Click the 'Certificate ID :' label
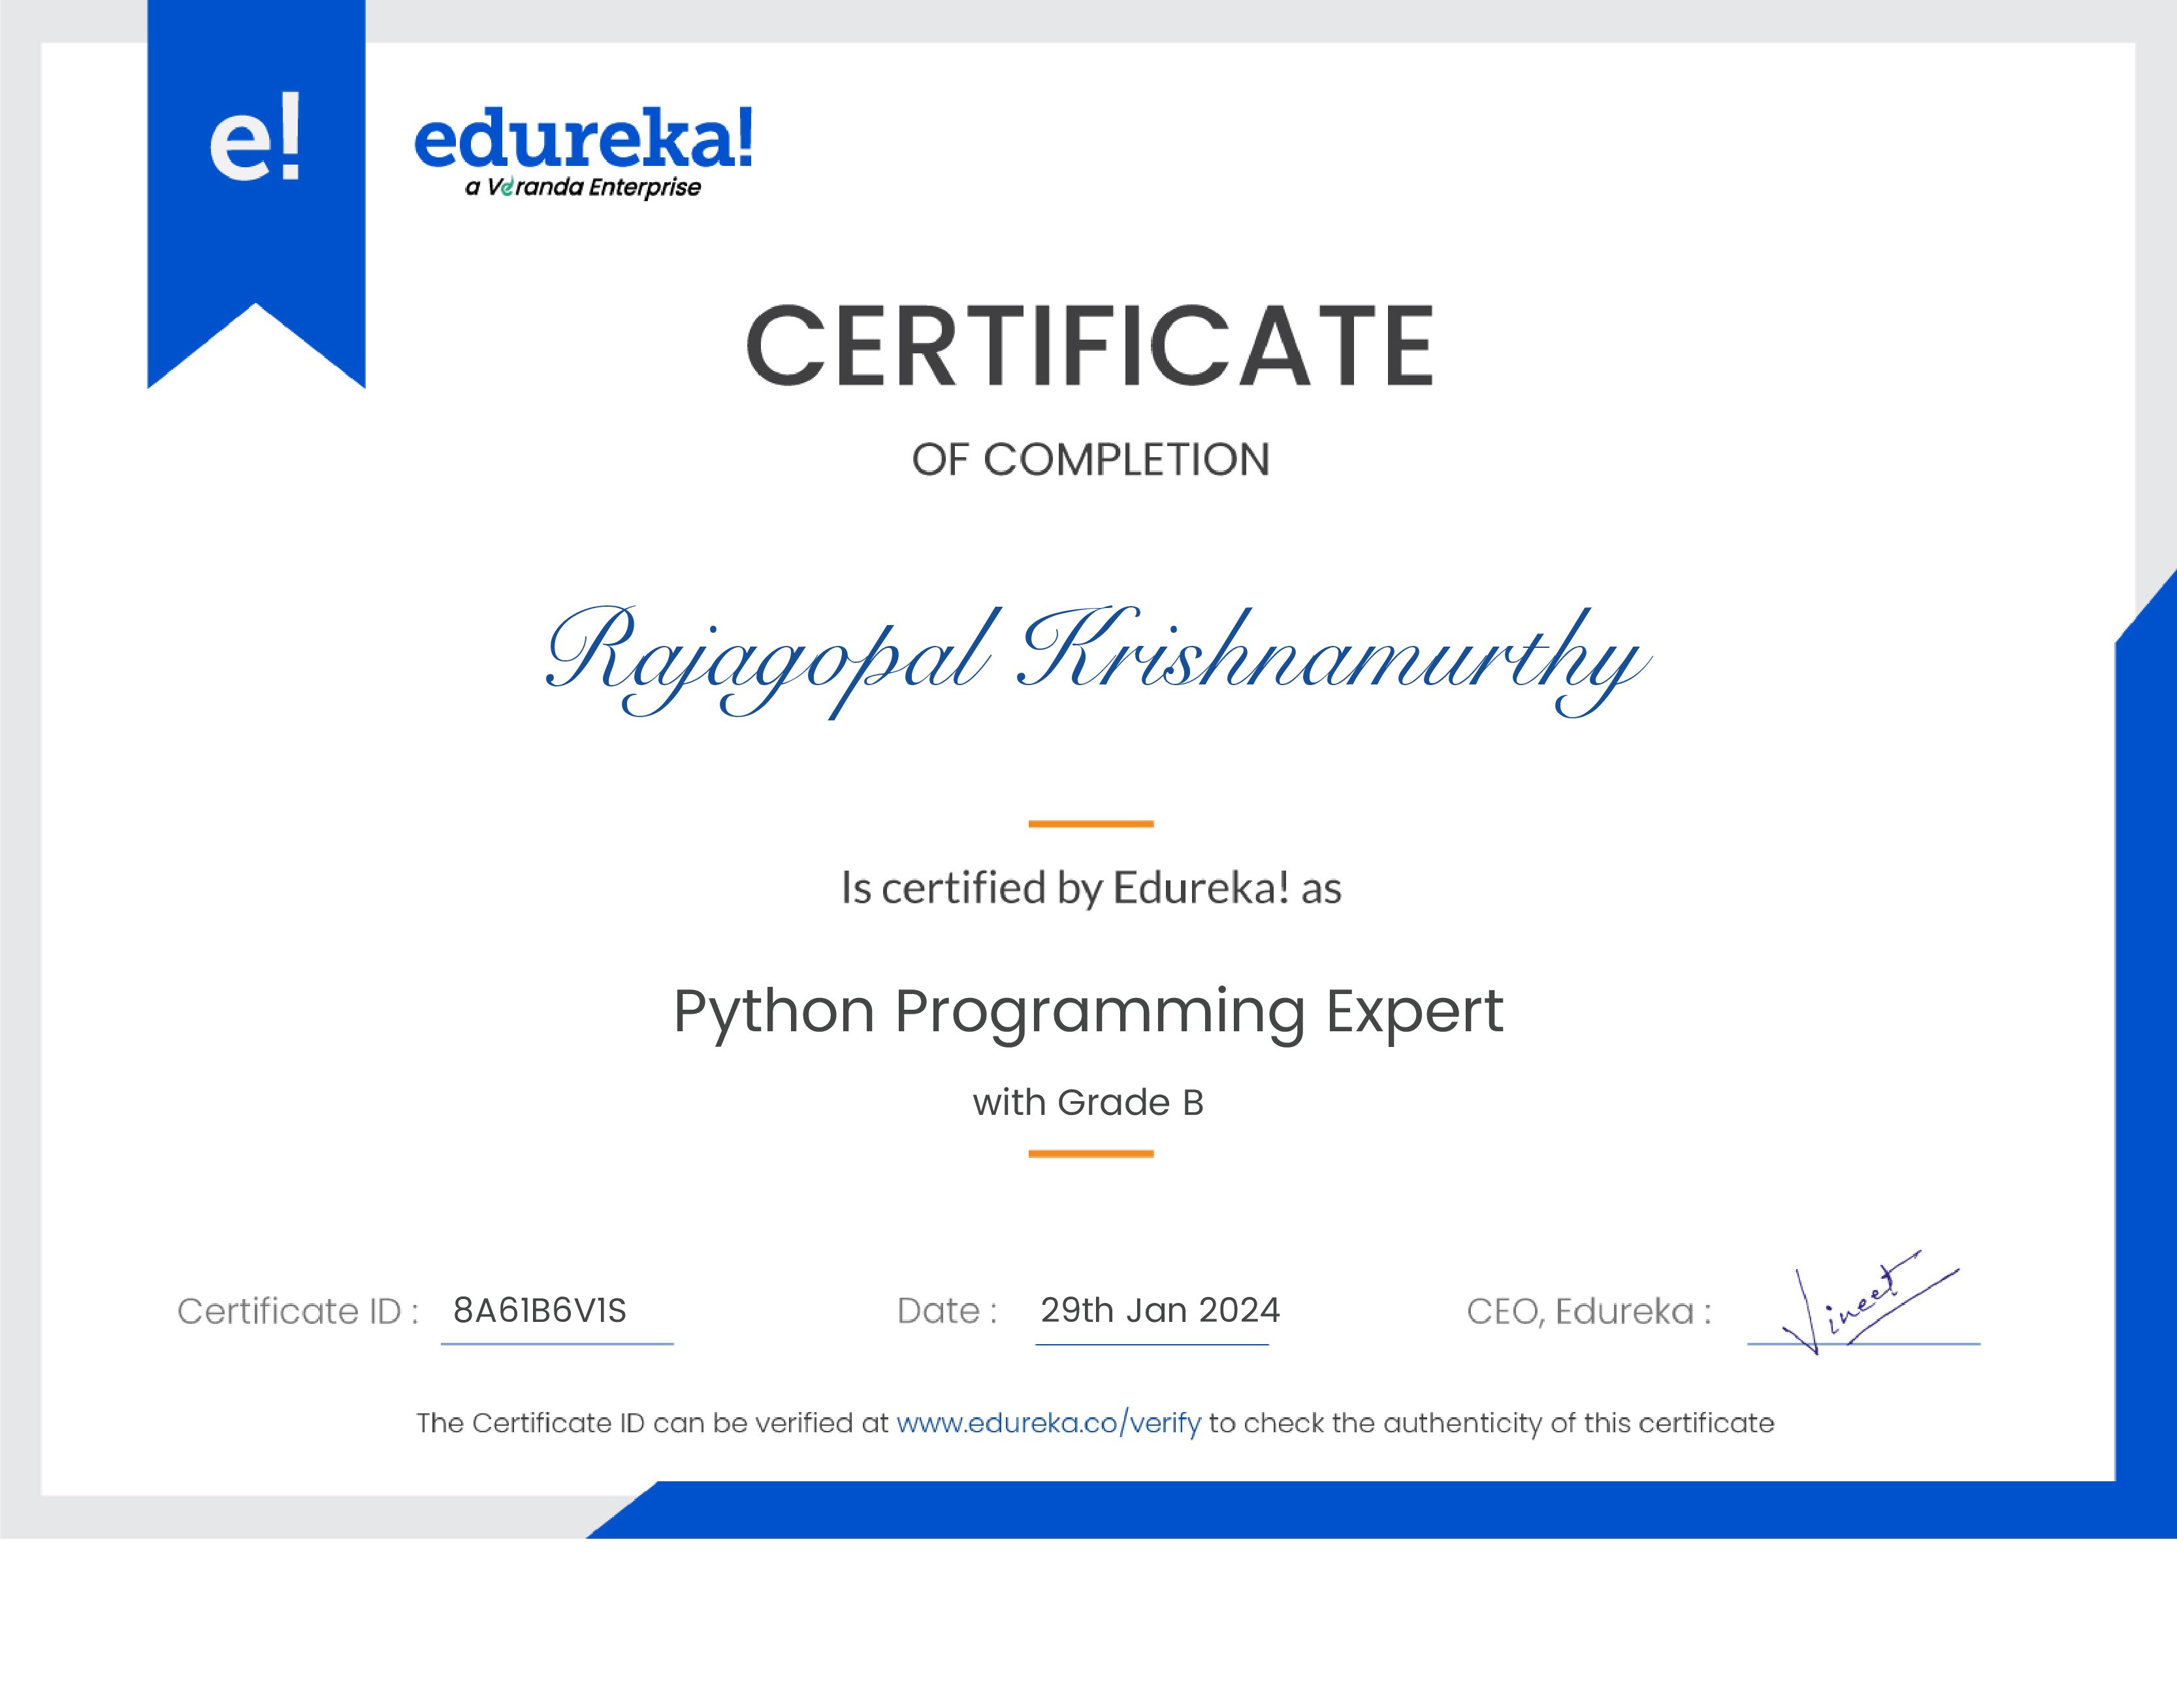Viewport: 2177px width, 1687px height. point(298,1311)
